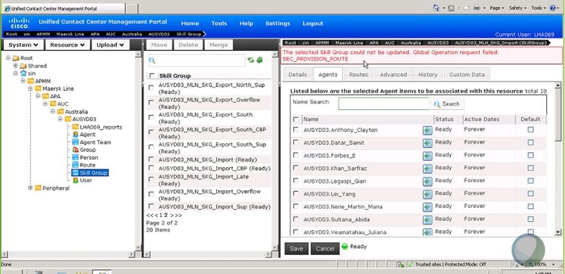Click tree panel horizontal scrollbar

coord(68,254)
